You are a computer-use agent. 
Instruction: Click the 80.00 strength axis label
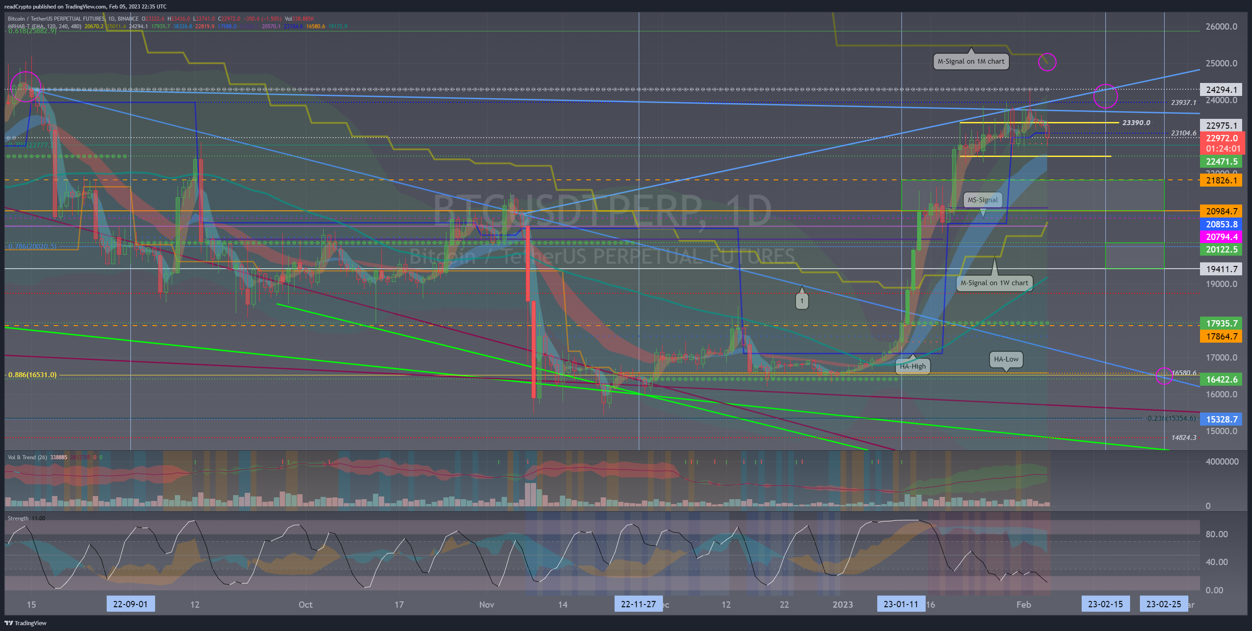pyautogui.click(x=1217, y=534)
